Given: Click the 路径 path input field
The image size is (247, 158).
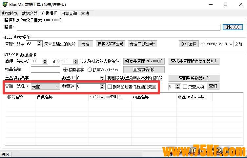Looking at the screenshot, I should 118,27.
